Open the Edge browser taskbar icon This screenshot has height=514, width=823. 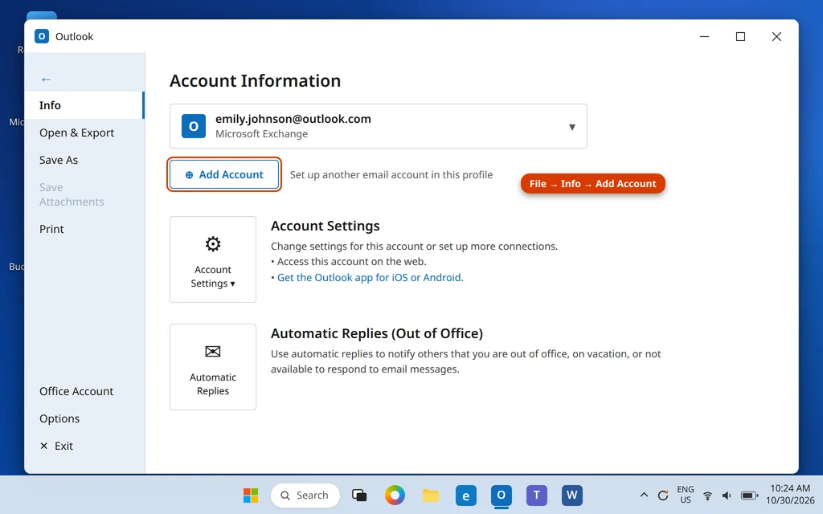pos(465,496)
